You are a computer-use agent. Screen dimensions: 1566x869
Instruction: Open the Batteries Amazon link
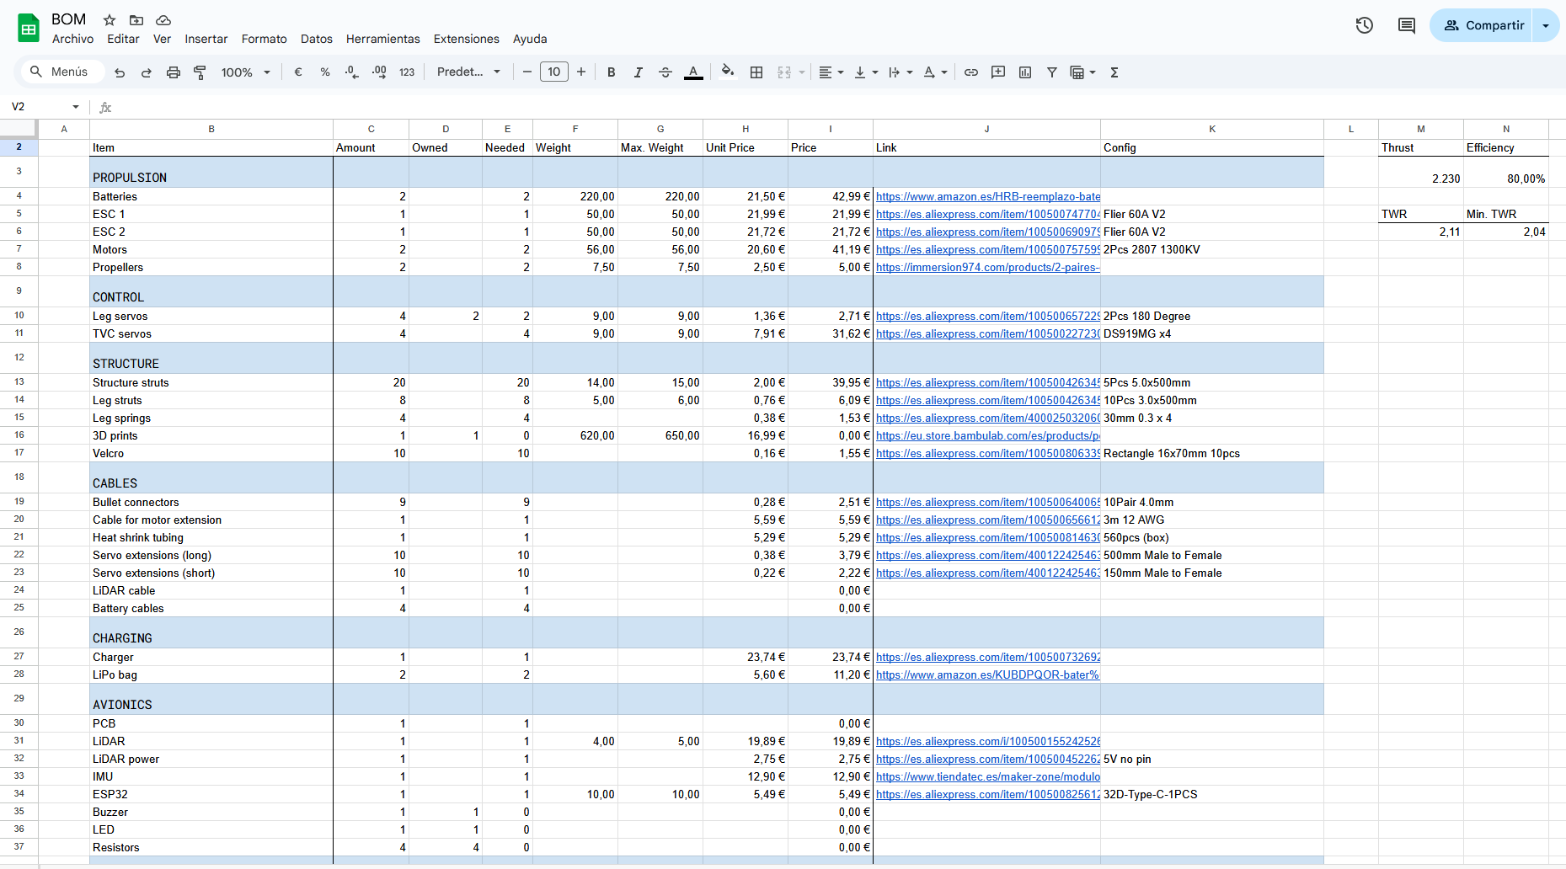[x=987, y=196]
